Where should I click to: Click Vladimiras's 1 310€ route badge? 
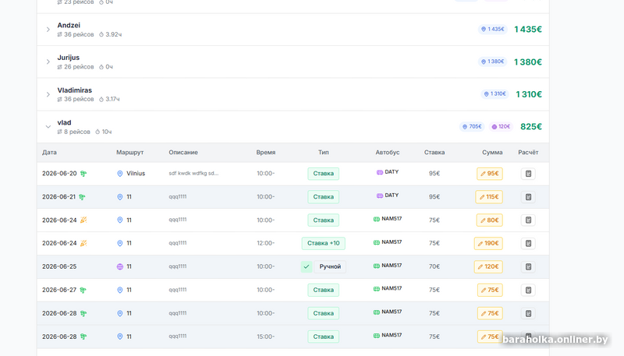(x=495, y=94)
